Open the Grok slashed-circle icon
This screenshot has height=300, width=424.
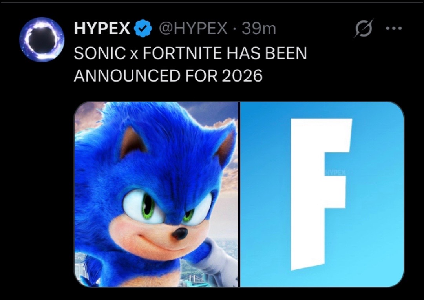click(363, 28)
